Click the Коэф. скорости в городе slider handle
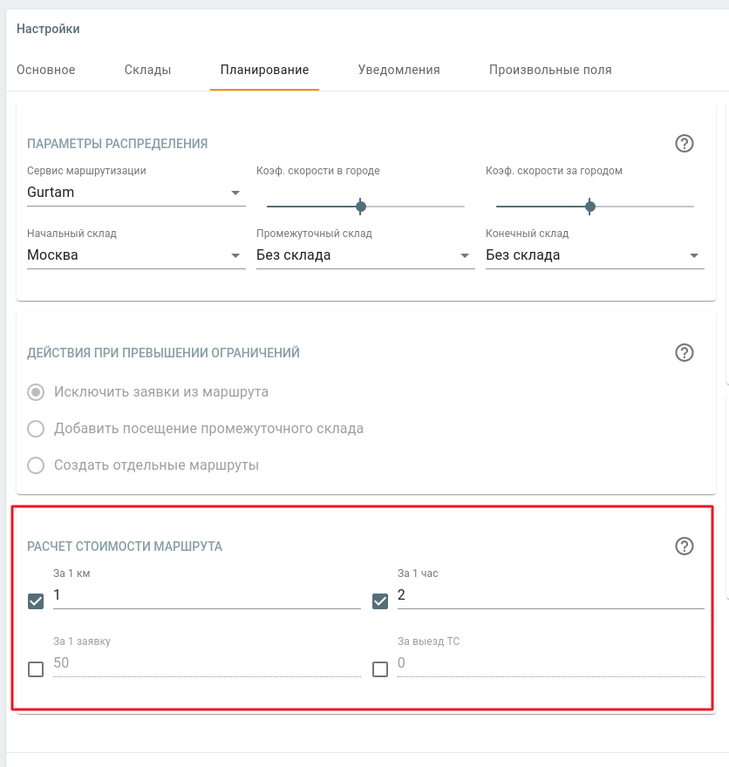The height and width of the screenshot is (767, 729). point(361,207)
